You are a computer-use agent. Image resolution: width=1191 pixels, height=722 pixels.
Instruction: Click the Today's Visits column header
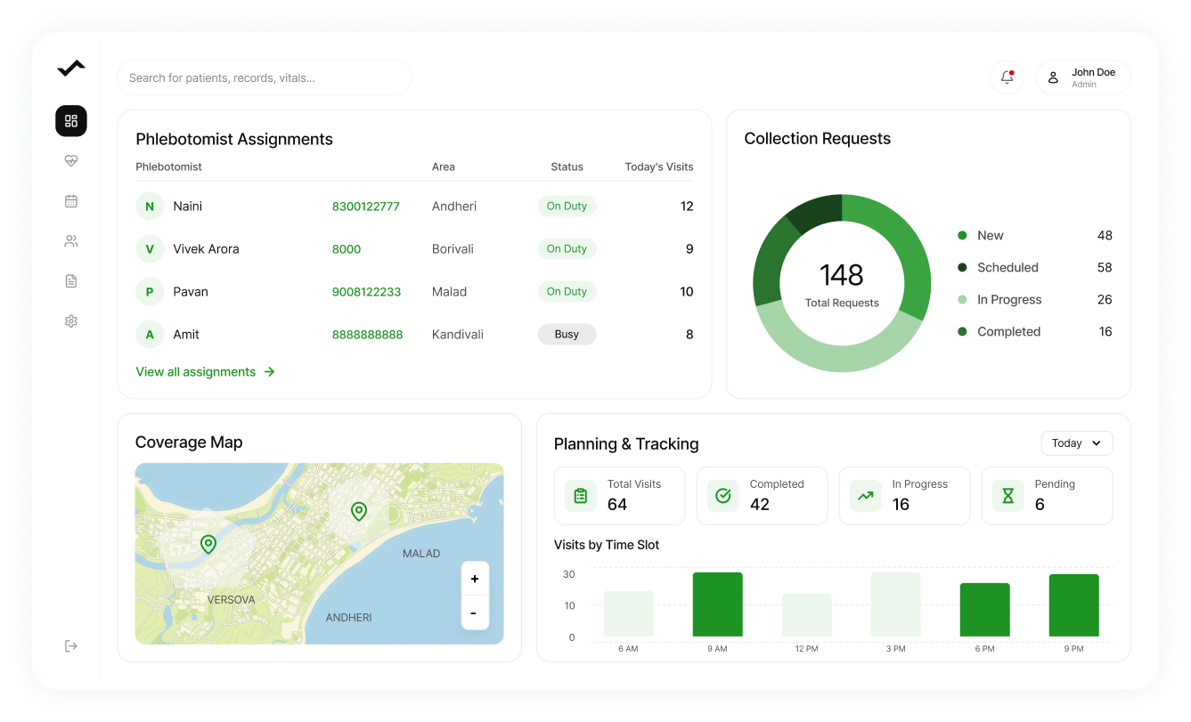[659, 167]
